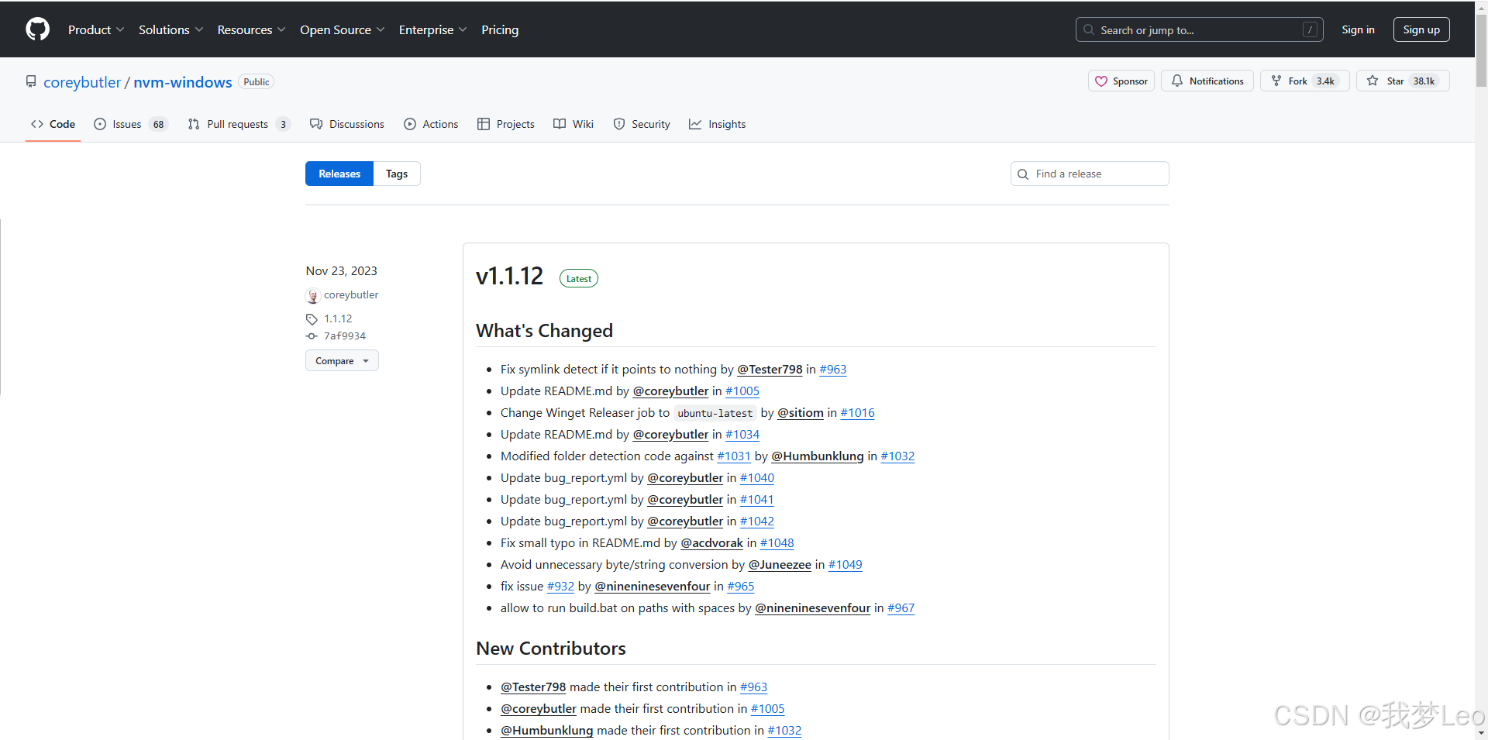This screenshot has height=740, width=1488.
Task: Focus the Find a release field
Action: [1090, 174]
